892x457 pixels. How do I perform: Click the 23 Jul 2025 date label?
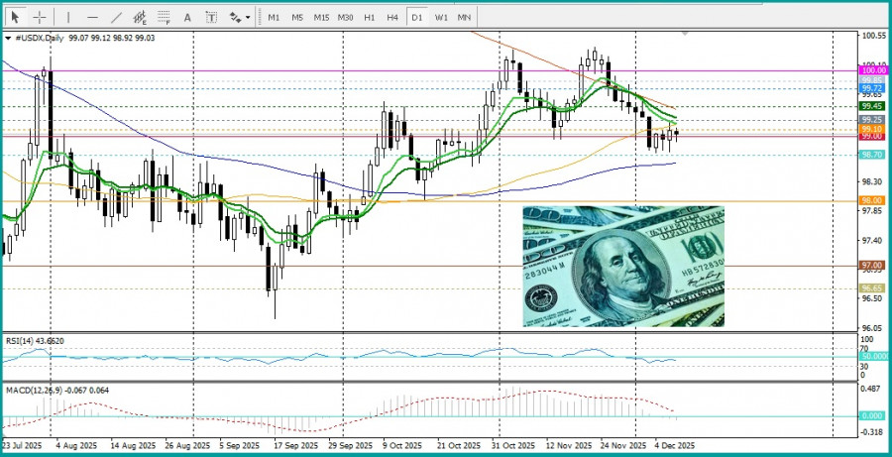(20, 446)
